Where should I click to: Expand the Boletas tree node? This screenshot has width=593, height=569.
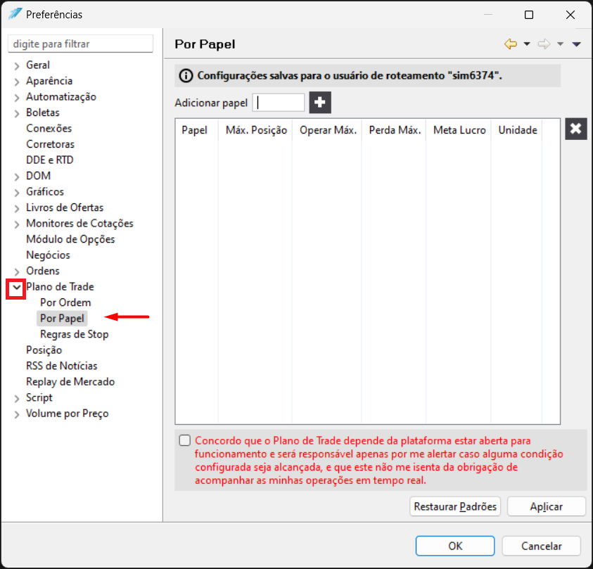17,113
